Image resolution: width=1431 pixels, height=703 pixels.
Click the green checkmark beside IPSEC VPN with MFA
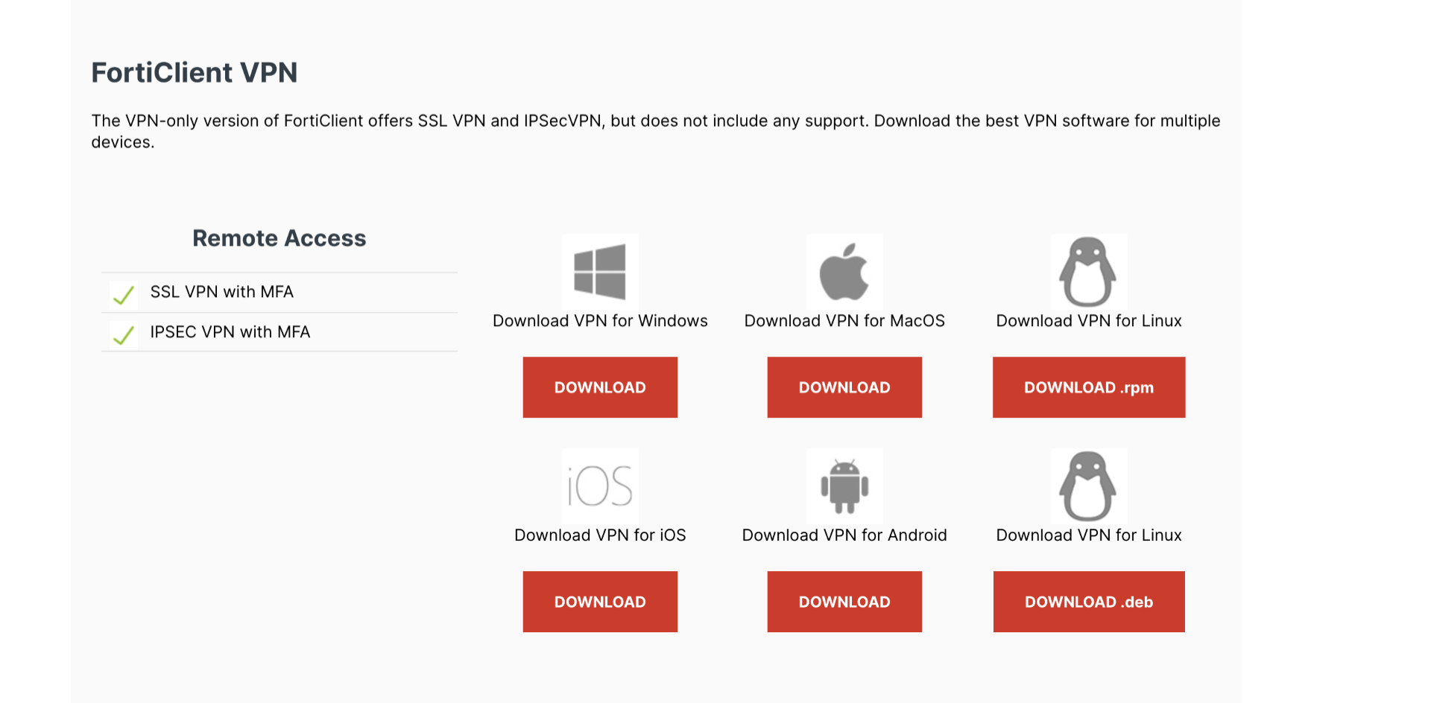point(124,334)
